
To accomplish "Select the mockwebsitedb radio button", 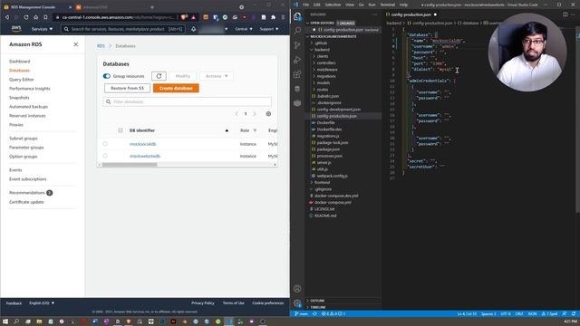I will point(105,156).
